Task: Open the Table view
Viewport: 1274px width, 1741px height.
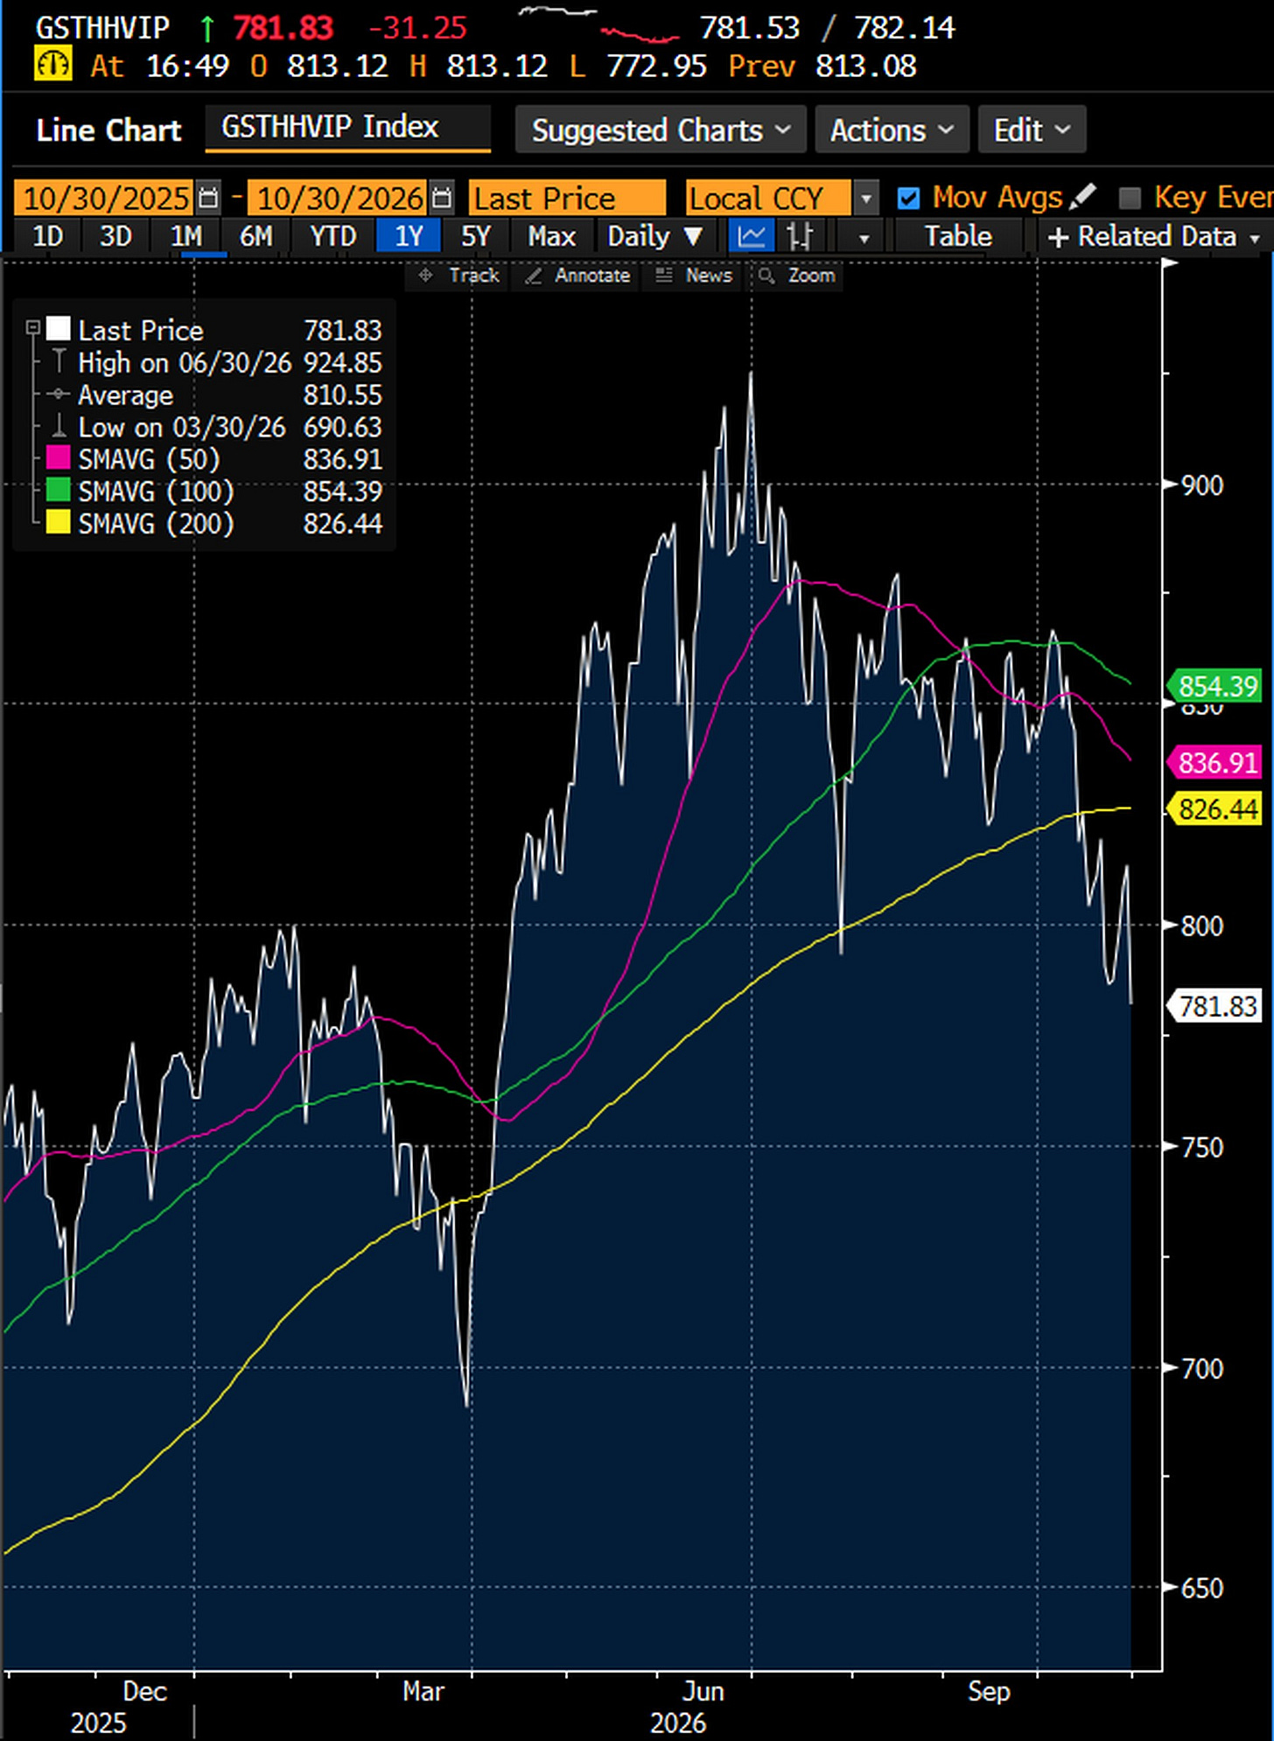Action: (958, 236)
